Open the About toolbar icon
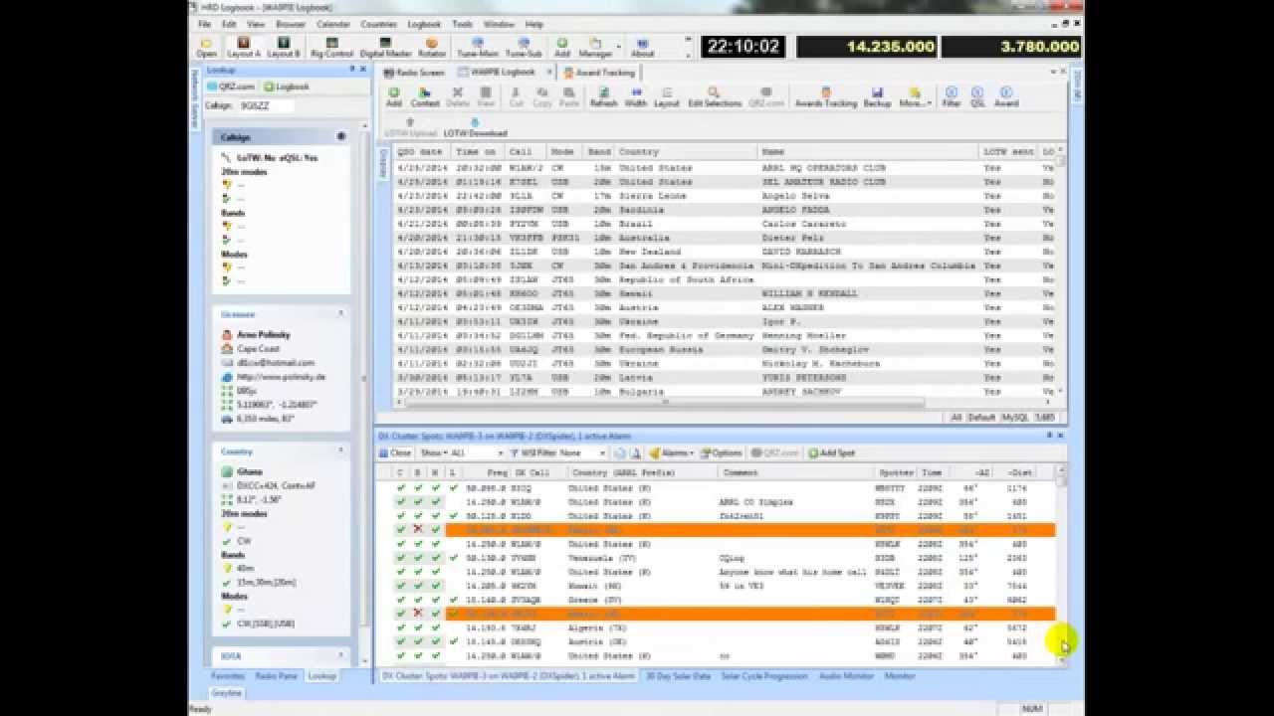 coord(643,48)
